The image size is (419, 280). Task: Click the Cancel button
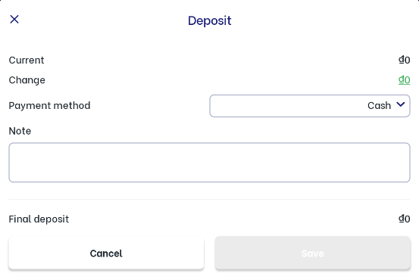coord(106,253)
